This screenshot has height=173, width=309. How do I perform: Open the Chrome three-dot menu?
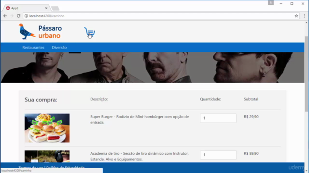coord(304,16)
